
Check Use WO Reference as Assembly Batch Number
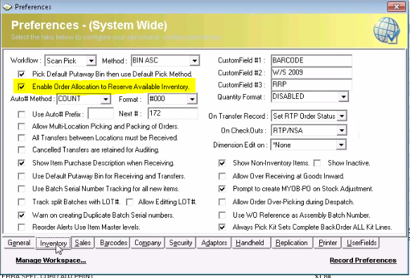[x=222, y=216]
